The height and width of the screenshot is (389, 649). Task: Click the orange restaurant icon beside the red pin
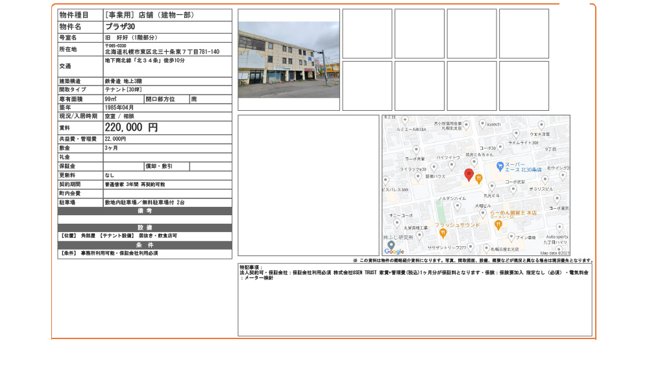click(x=479, y=178)
